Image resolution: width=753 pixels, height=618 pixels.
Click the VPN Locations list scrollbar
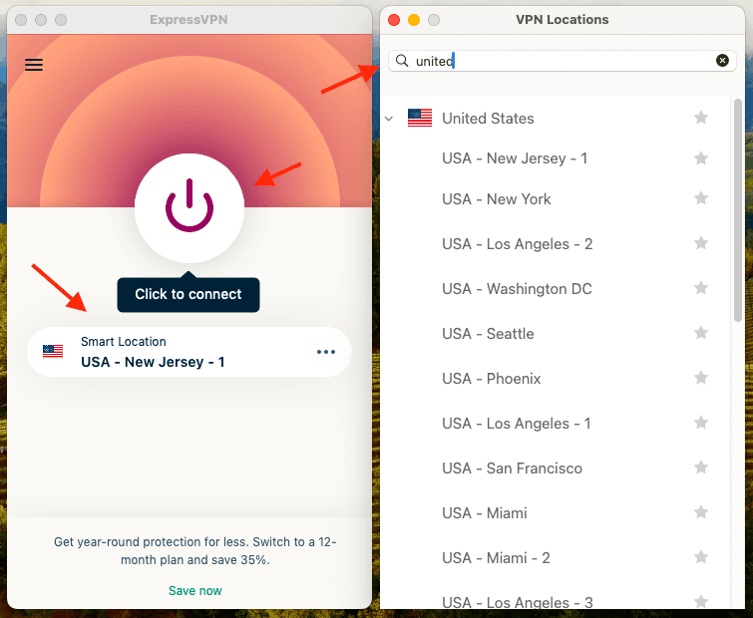[x=738, y=209]
